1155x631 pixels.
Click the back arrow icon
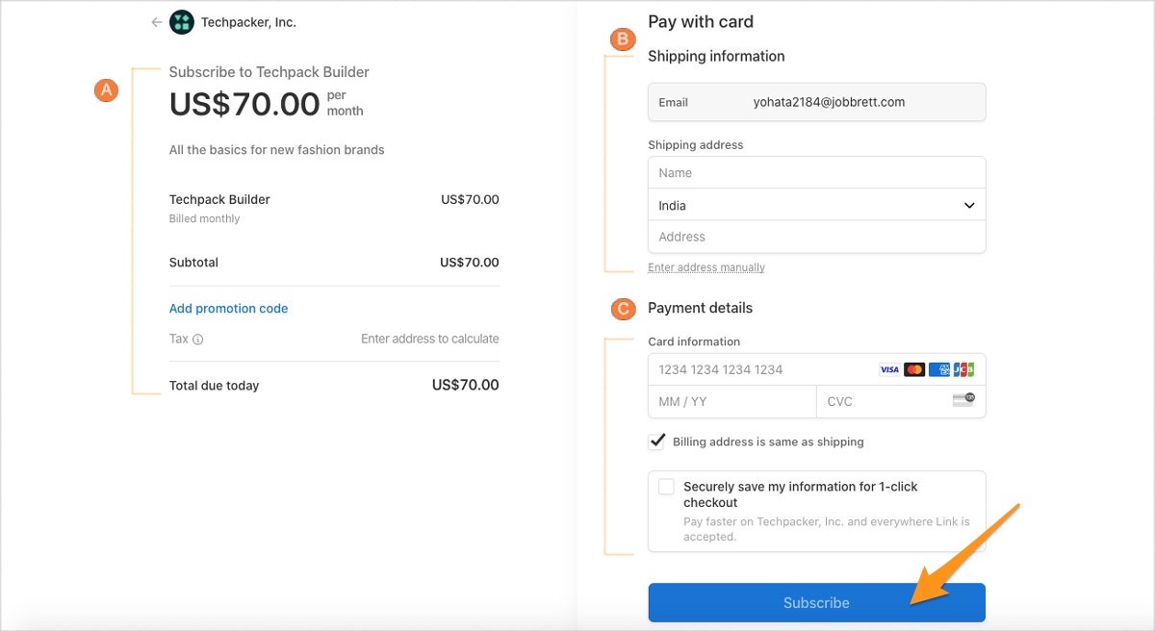click(156, 22)
